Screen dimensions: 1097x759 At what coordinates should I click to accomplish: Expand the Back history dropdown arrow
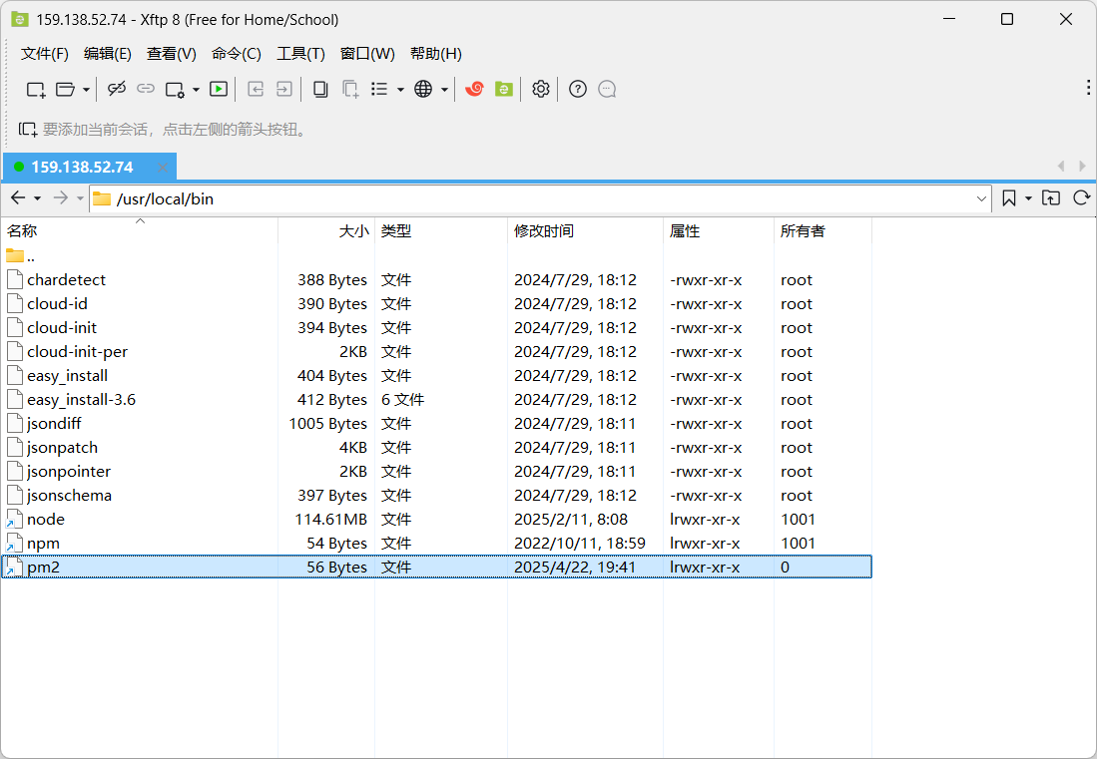tap(38, 199)
